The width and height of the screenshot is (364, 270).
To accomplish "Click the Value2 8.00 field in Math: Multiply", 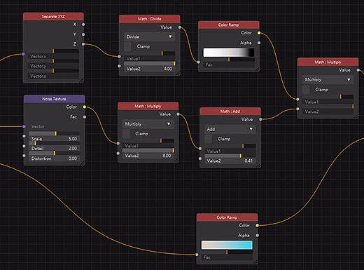I will pyautogui.click(x=148, y=154).
